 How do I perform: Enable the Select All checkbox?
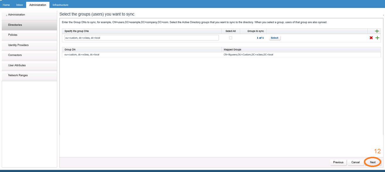[231, 38]
